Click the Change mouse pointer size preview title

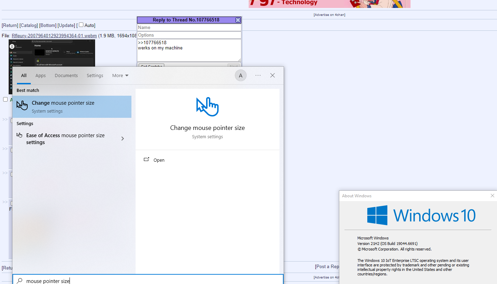[x=208, y=128]
